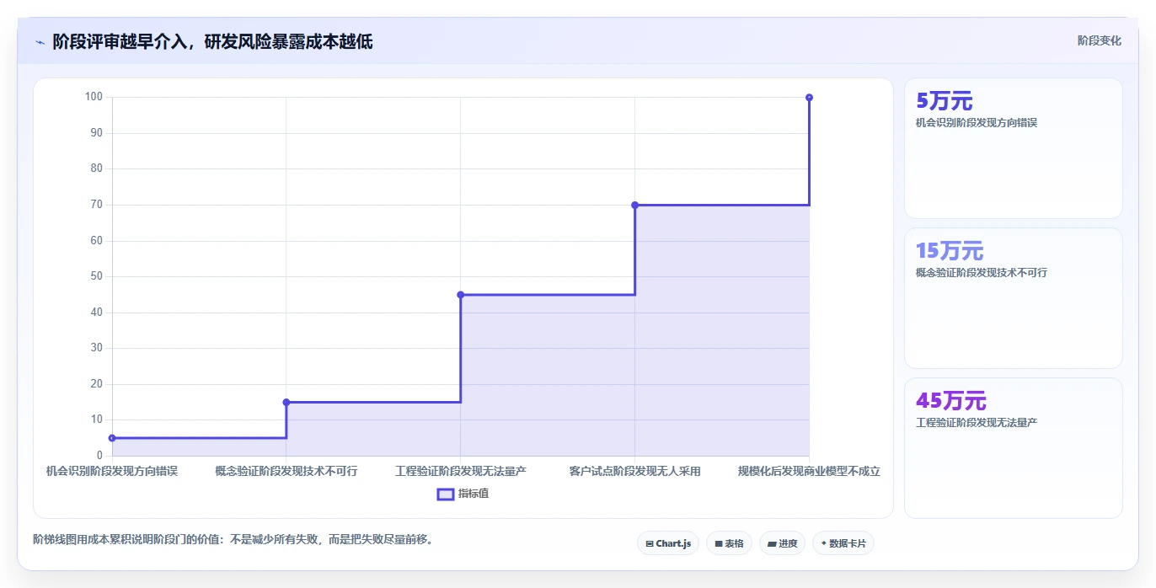Viewport: 1156px width, 588px height.
Task: Click the data point at value 45
Action: tap(461, 295)
